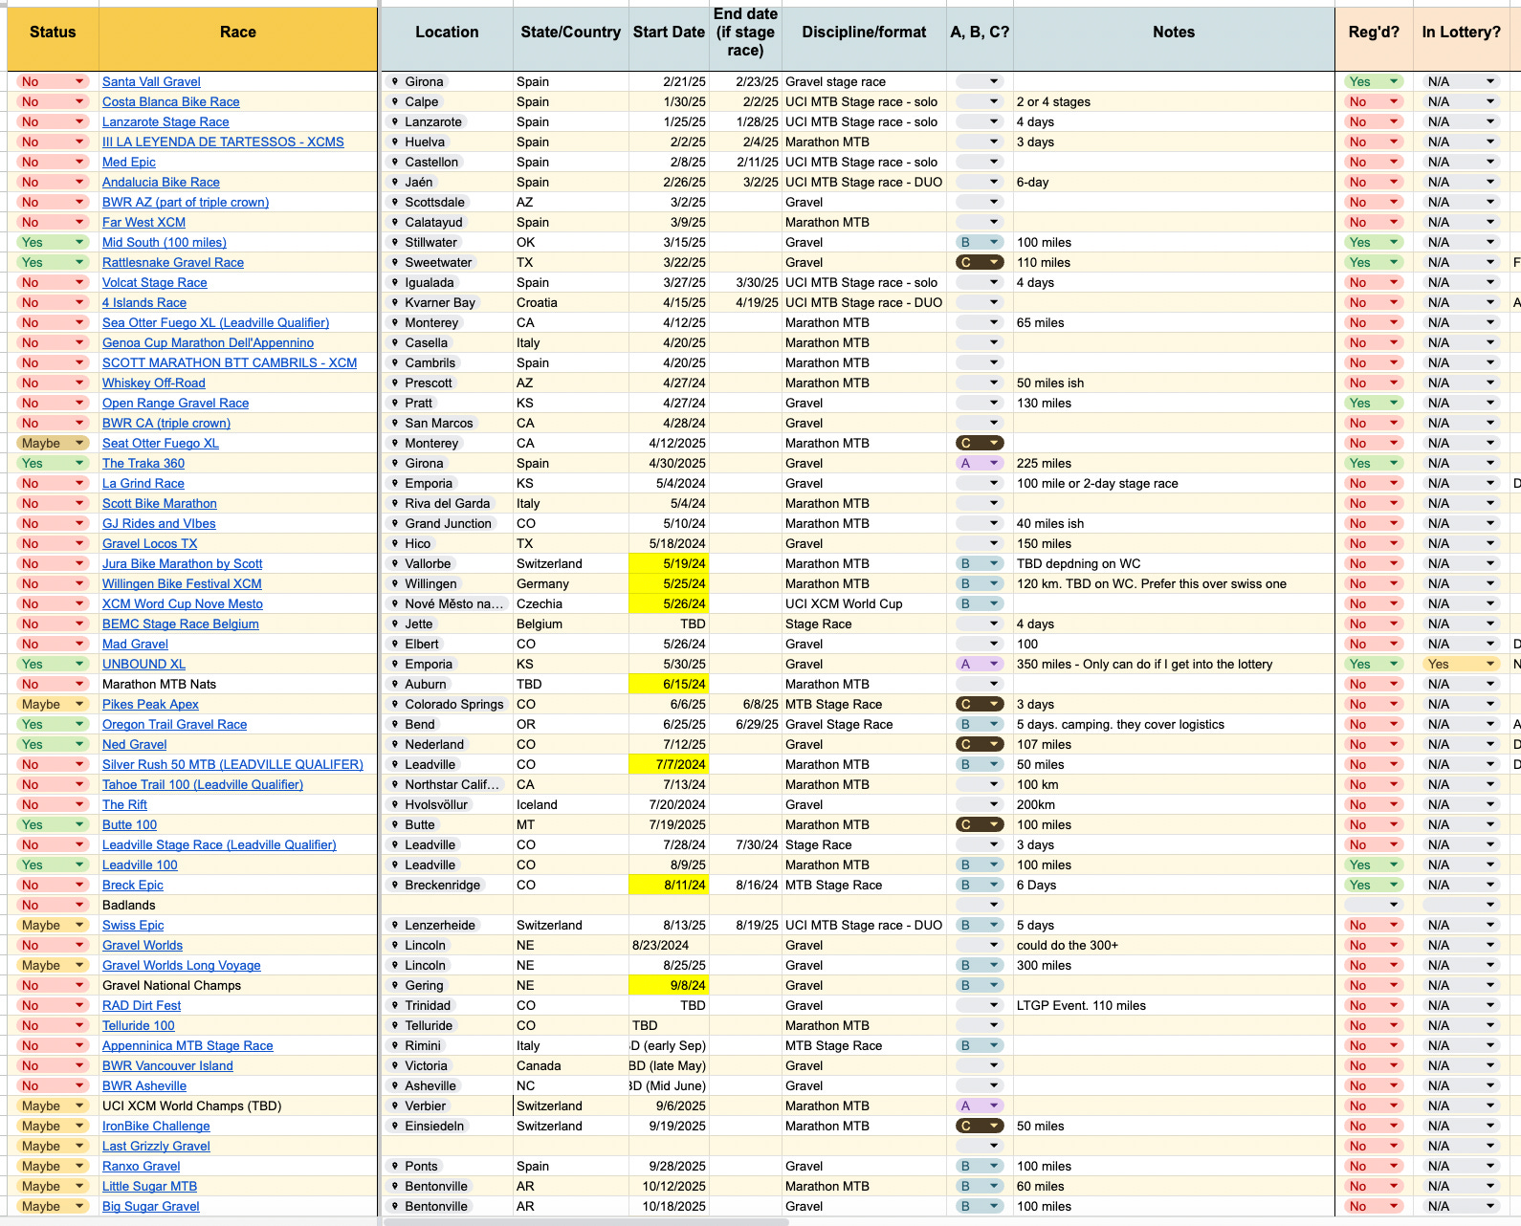Click the Telluride location pin chip
Viewport: 1521px width, 1226px height.
pos(421,1025)
